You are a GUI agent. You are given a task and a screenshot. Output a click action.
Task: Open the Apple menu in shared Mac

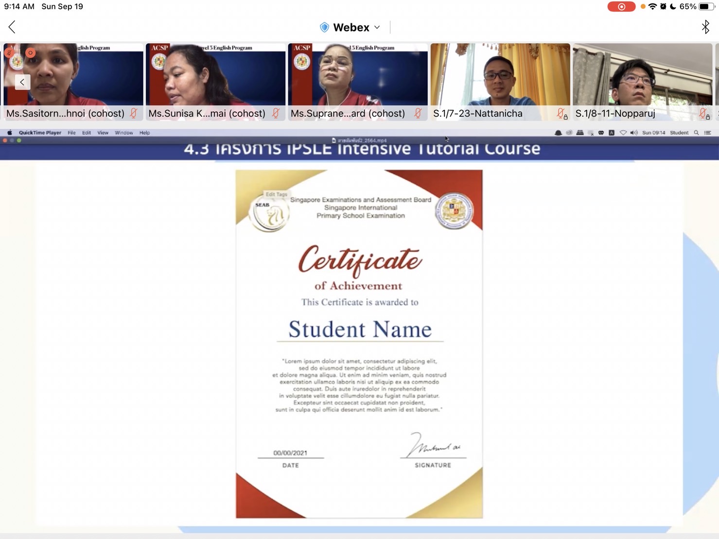tap(9, 133)
